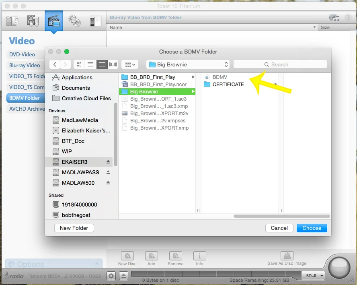357x285 pixels.
Task: Click Save As Disc Image in Toast
Action: pyautogui.click(x=287, y=258)
